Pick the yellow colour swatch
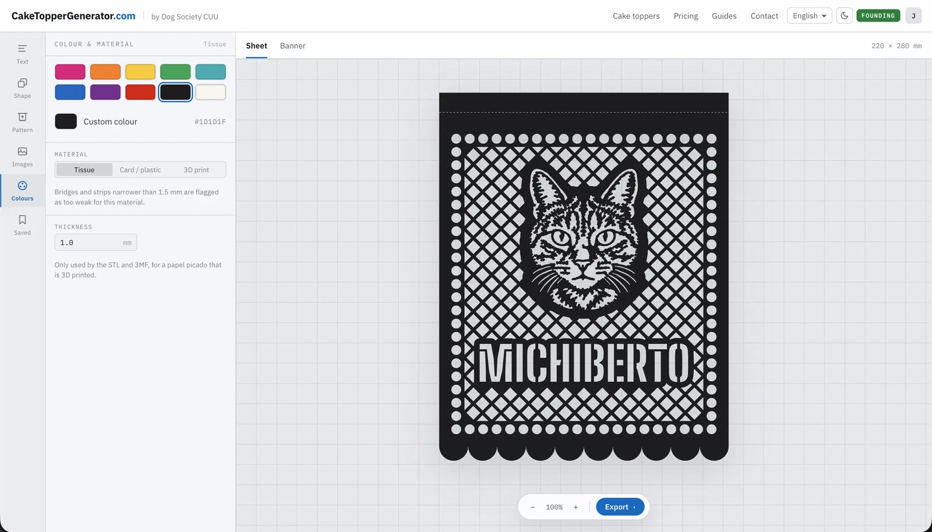Image resolution: width=932 pixels, height=532 pixels. point(140,72)
